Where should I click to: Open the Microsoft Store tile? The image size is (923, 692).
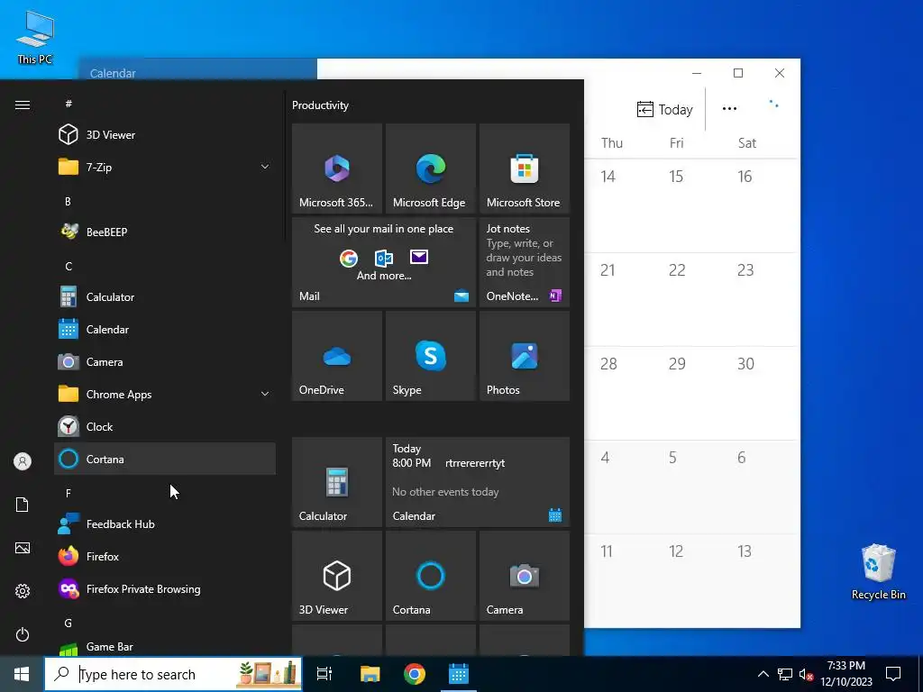coord(525,168)
